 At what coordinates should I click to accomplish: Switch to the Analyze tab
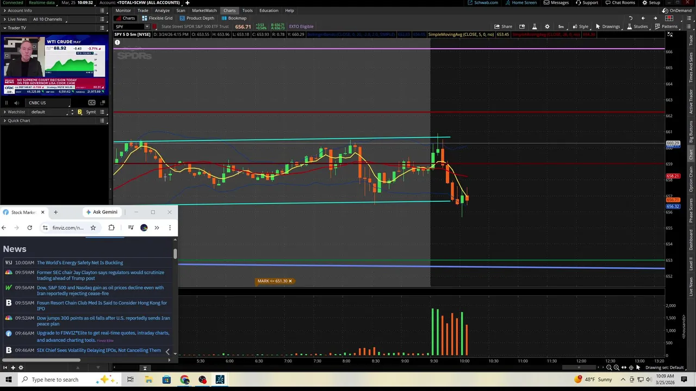[x=162, y=10]
